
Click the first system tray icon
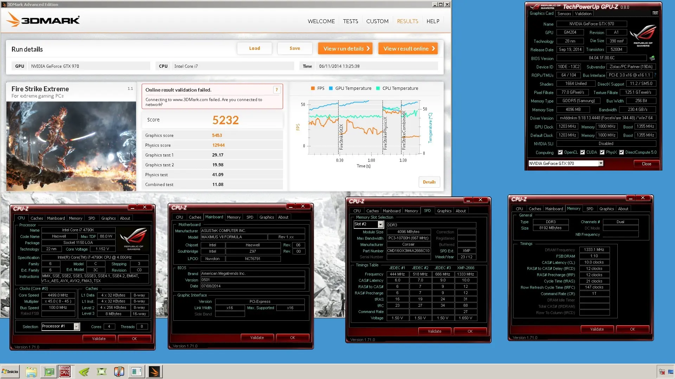pyautogui.click(x=662, y=372)
